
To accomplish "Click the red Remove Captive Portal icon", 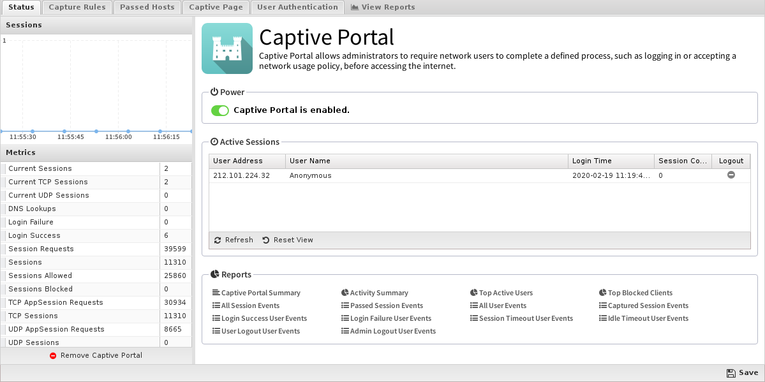I will tap(53, 356).
